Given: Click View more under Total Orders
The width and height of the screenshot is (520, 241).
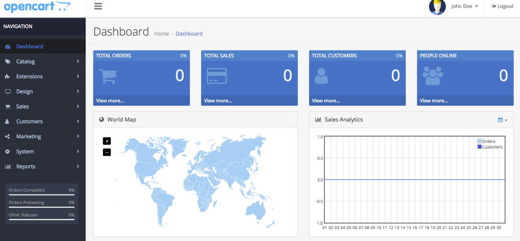Looking at the screenshot, I should [110, 101].
